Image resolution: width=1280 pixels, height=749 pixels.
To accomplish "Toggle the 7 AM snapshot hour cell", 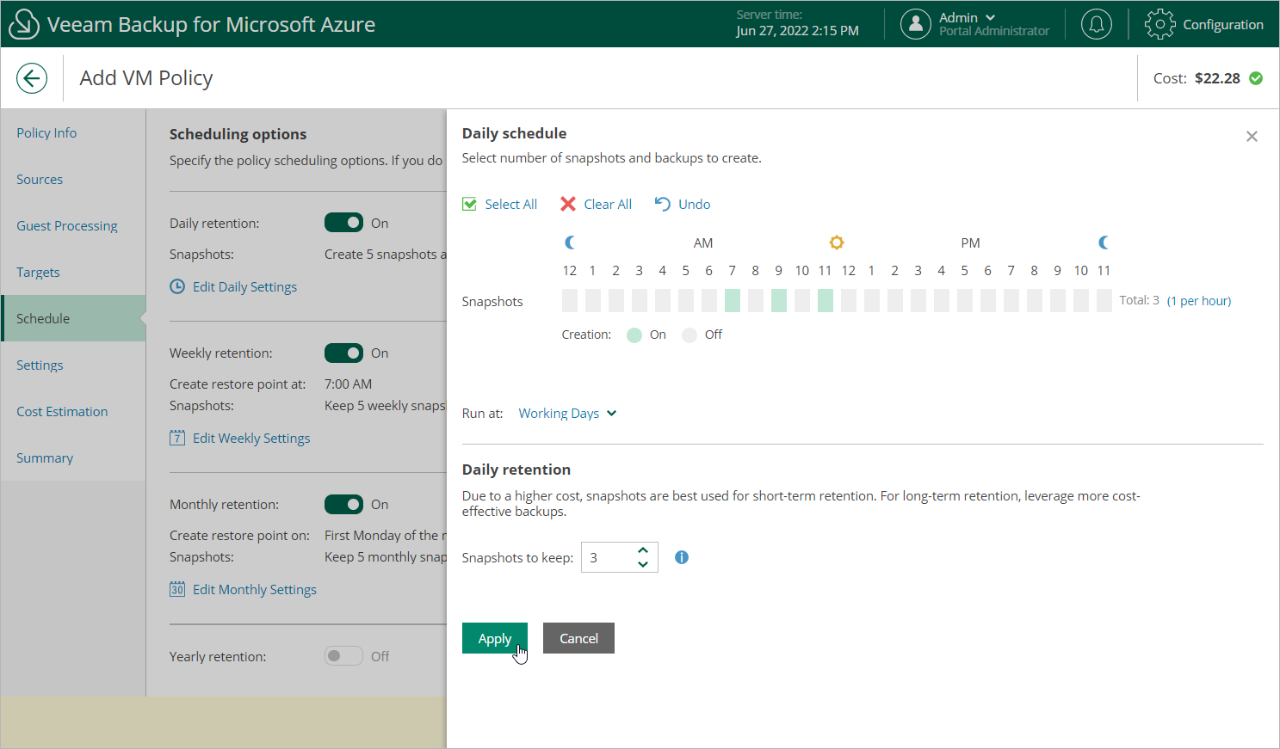I will pos(733,300).
